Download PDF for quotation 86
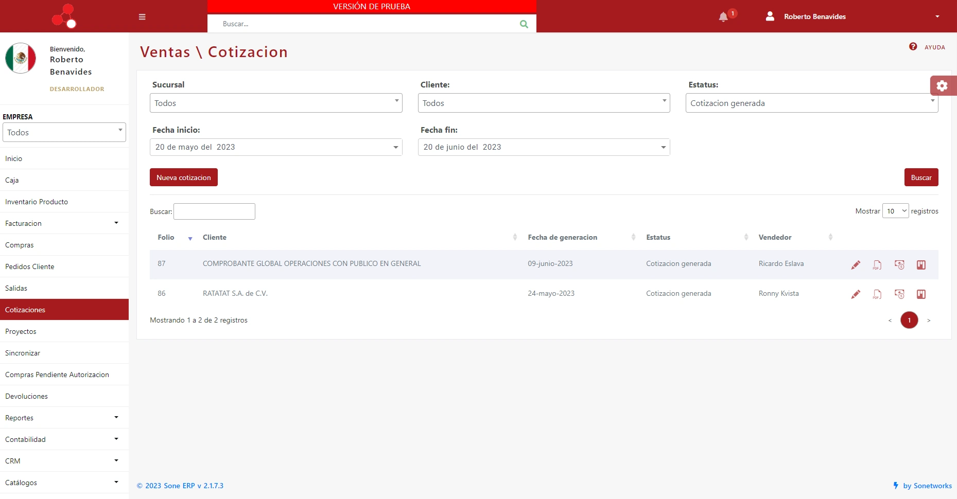The image size is (957, 499). click(x=877, y=294)
